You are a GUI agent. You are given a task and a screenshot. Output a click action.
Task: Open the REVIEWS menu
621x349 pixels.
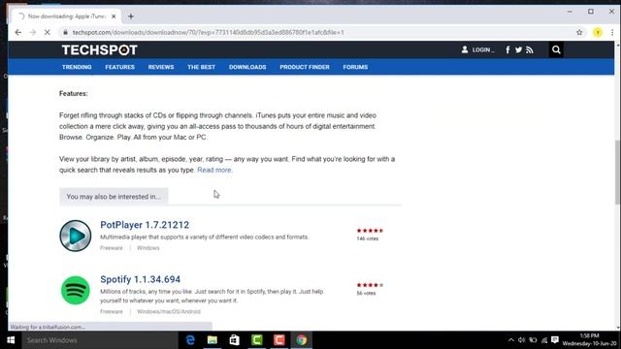161,67
